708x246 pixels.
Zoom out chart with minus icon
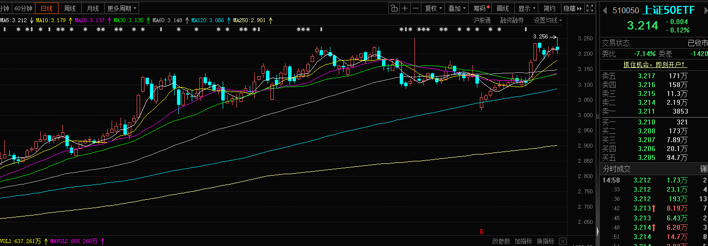416,8
